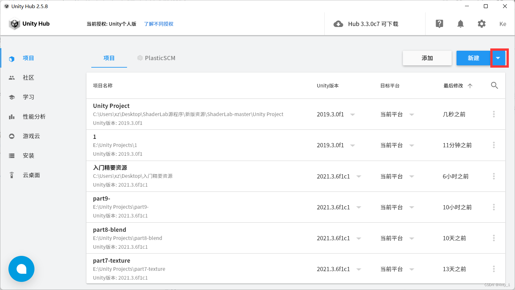
Task: Open more options for 入门精要资源 project
Action: (494, 176)
